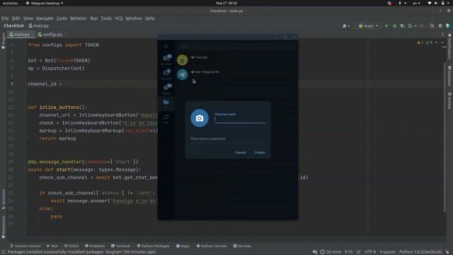Viewport: 453px width, 255px height.
Task: Open the Navigate menu
Action: tap(45, 18)
